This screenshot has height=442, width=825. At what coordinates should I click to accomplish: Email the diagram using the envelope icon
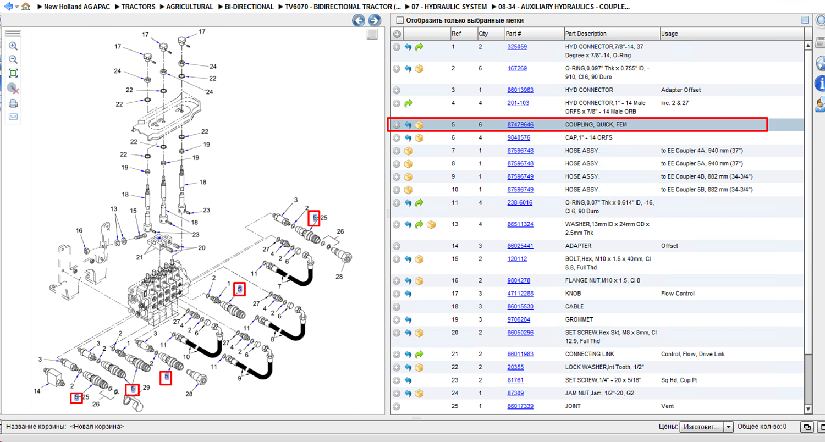click(x=13, y=117)
